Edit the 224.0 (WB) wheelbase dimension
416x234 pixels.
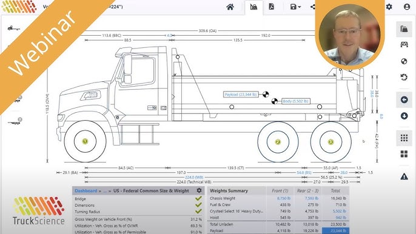coord(194,177)
